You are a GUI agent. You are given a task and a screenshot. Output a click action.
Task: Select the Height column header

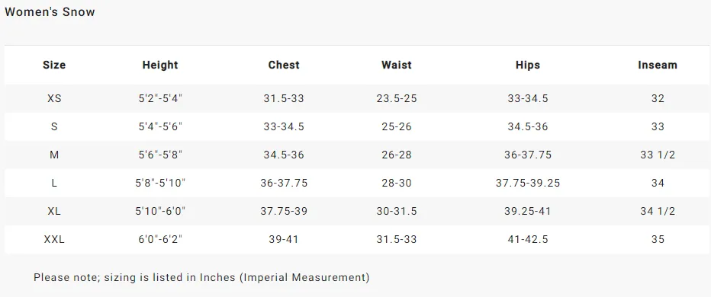160,65
